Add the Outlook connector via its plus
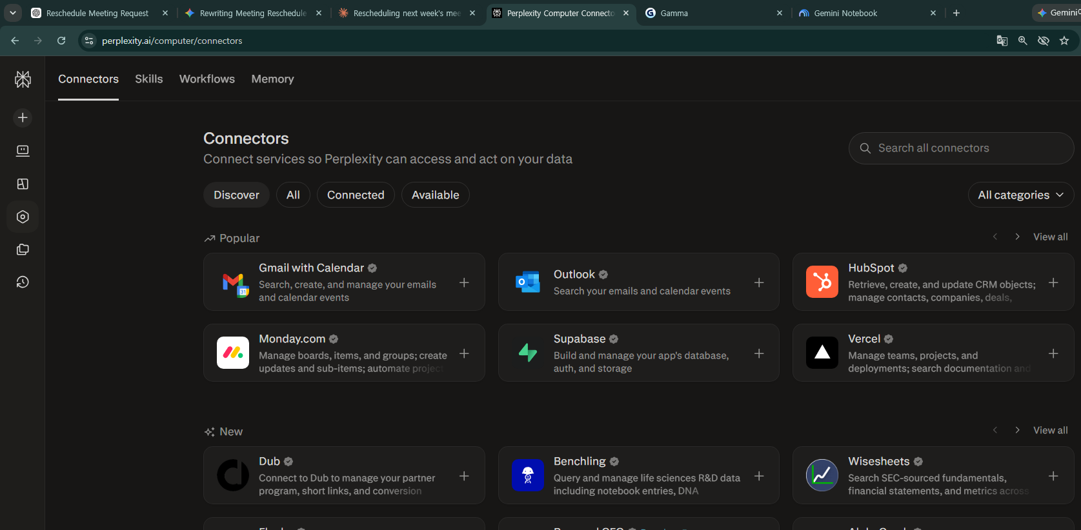This screenshot has width=1081, height=530. [x=759, y=282]
